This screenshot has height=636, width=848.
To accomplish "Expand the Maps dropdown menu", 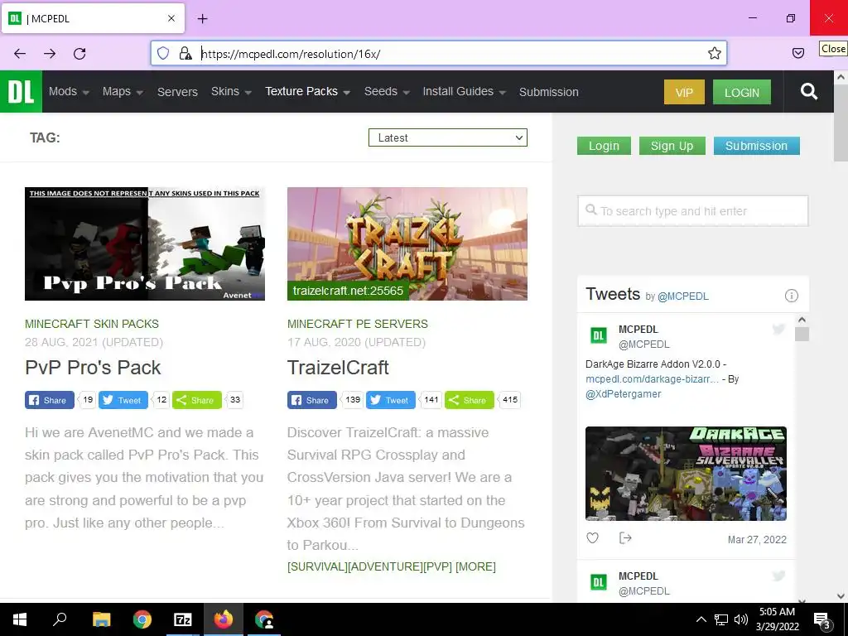I will click(x=123, y=91).
